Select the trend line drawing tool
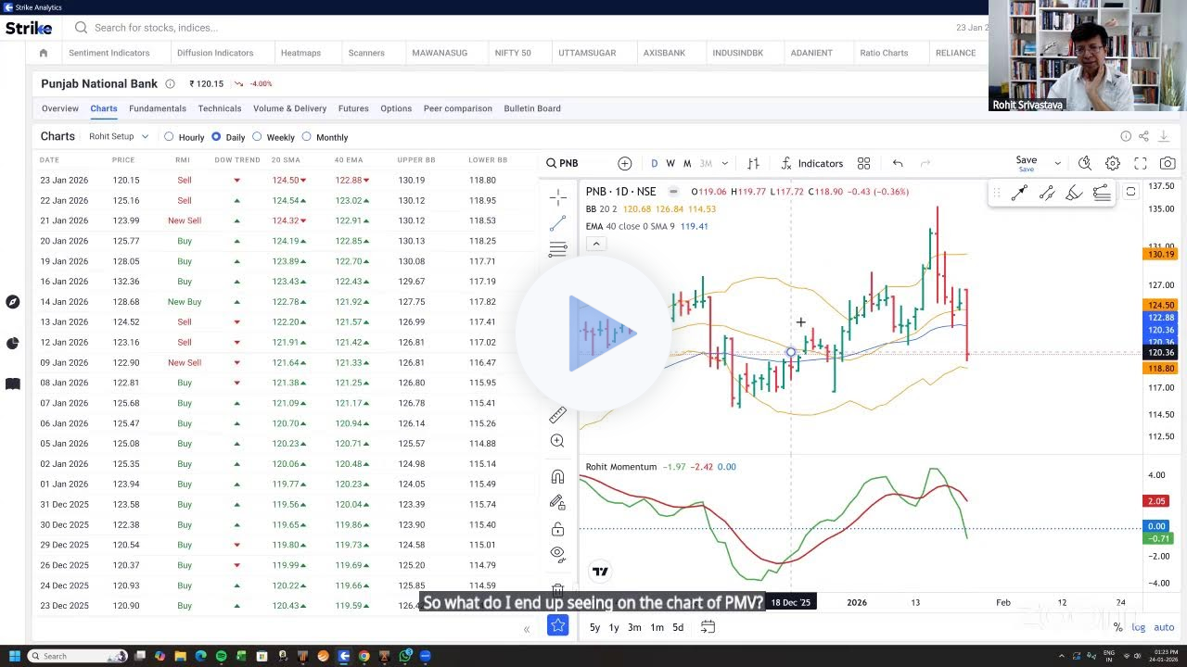 pos(557,223)
